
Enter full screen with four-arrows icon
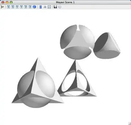tap(49, 7)
